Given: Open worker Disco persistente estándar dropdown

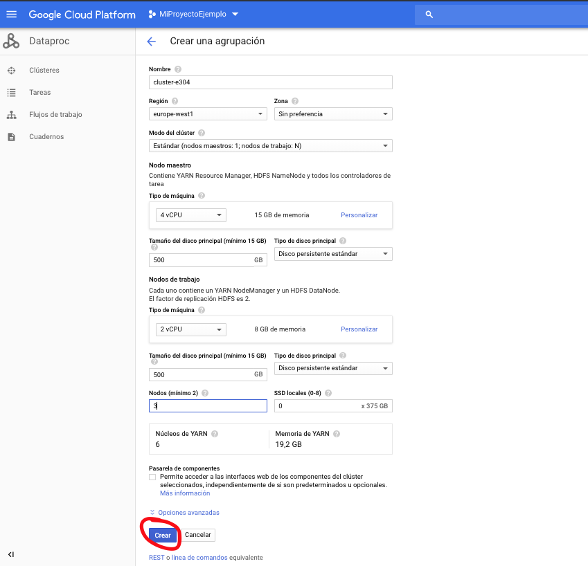Looking at the screenshot, I should [x=333, y=368].
